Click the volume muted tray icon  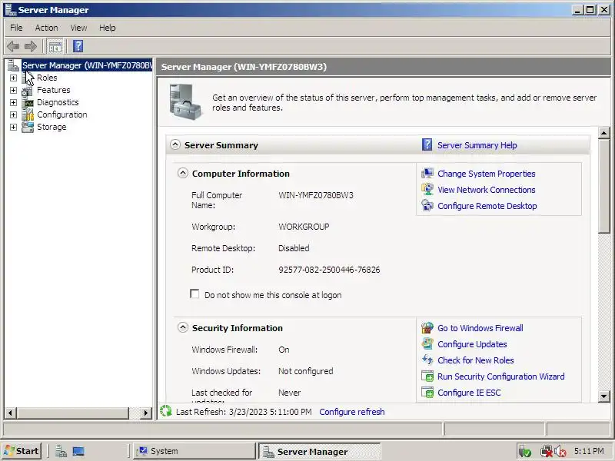tap(560, 452)
